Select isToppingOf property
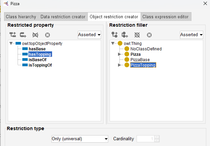This screenshot has width=210, height=146. pyautogui.click(x=40, y=65)
